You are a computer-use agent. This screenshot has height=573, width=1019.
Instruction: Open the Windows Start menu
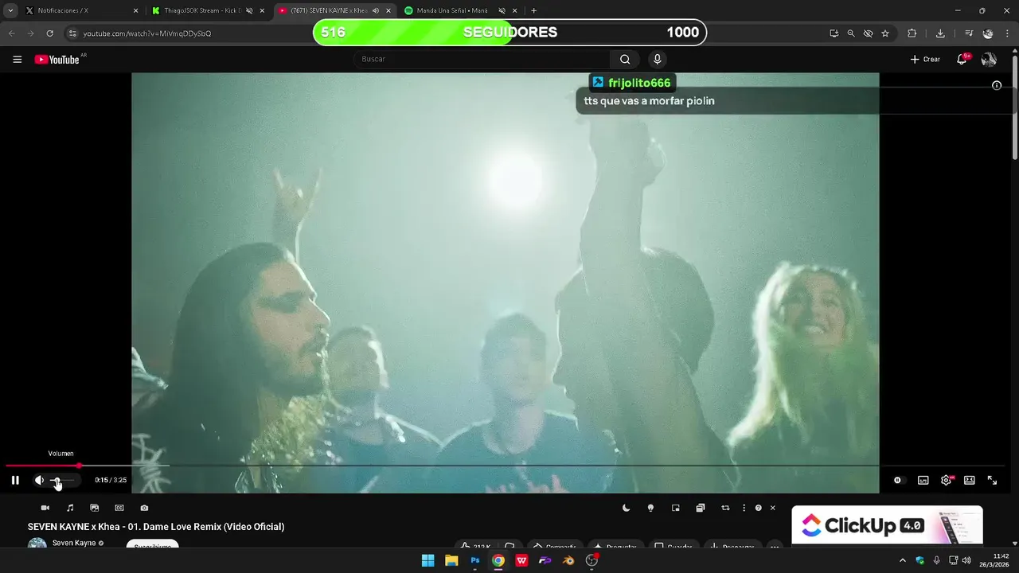(x=428, y=560)
